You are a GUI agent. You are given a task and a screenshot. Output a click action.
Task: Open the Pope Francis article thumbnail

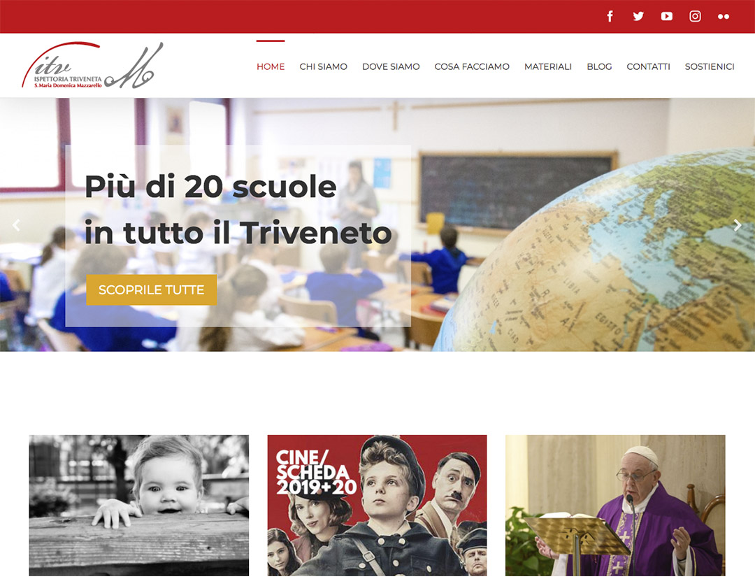pos(615,505)
